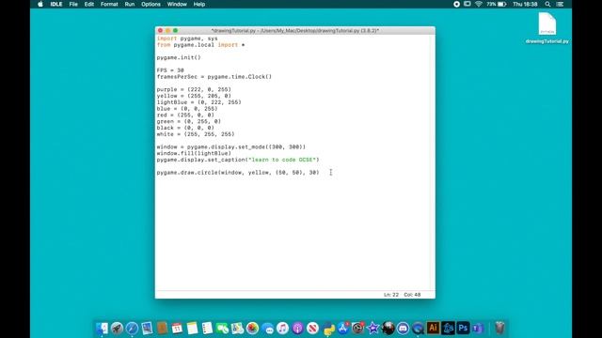Open System Preferences in dock

click(x=357, y=329)
